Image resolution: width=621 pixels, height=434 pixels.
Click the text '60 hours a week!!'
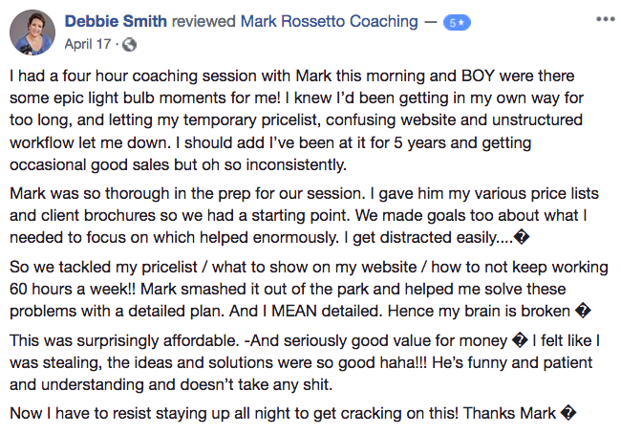73,289
